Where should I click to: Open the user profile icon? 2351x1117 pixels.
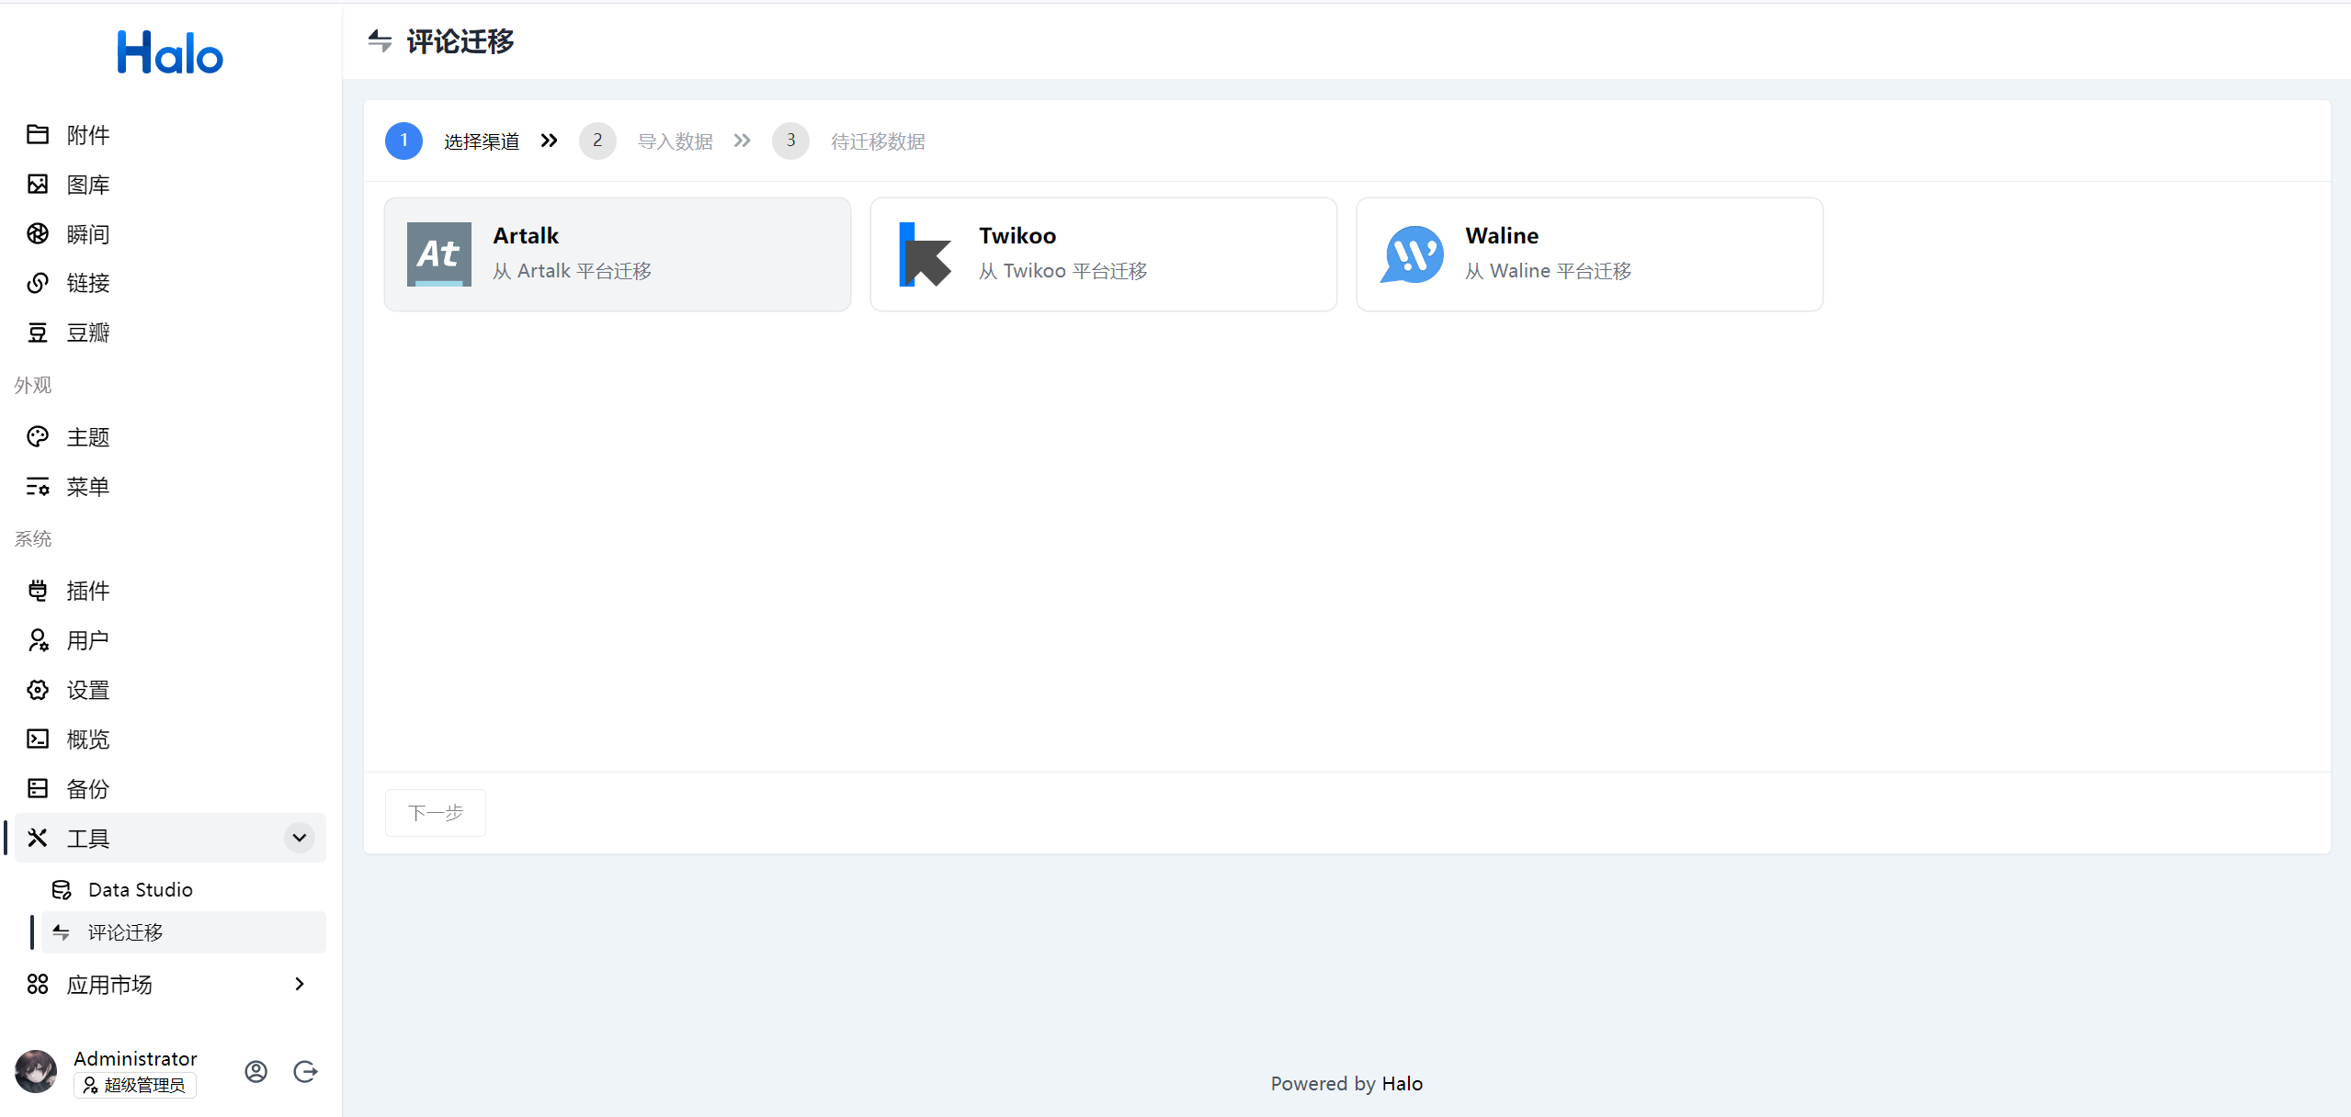tap(256, 1071)
